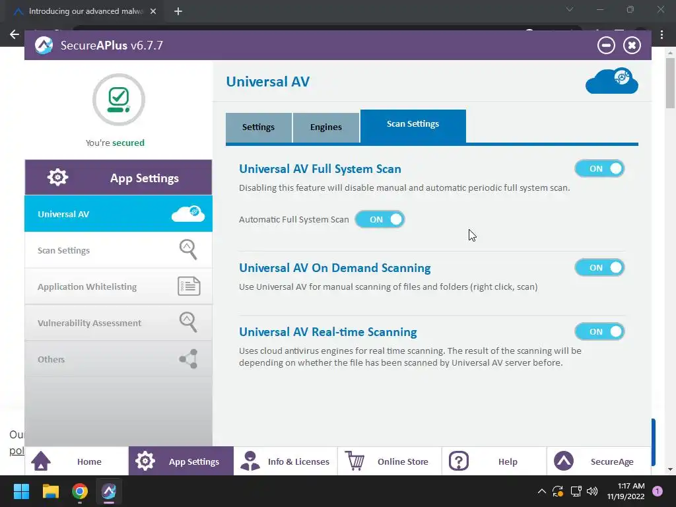Go back in Chrome browser
This screenshot has height=507, width=676.
click(15, 34)
